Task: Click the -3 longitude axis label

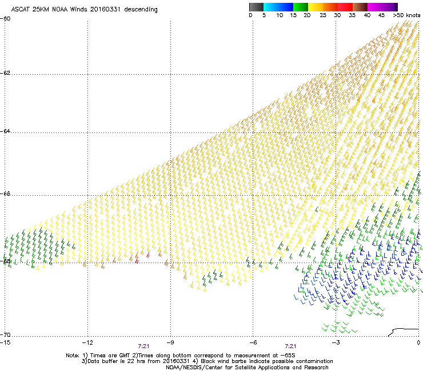Action: [x=336, y=342]
